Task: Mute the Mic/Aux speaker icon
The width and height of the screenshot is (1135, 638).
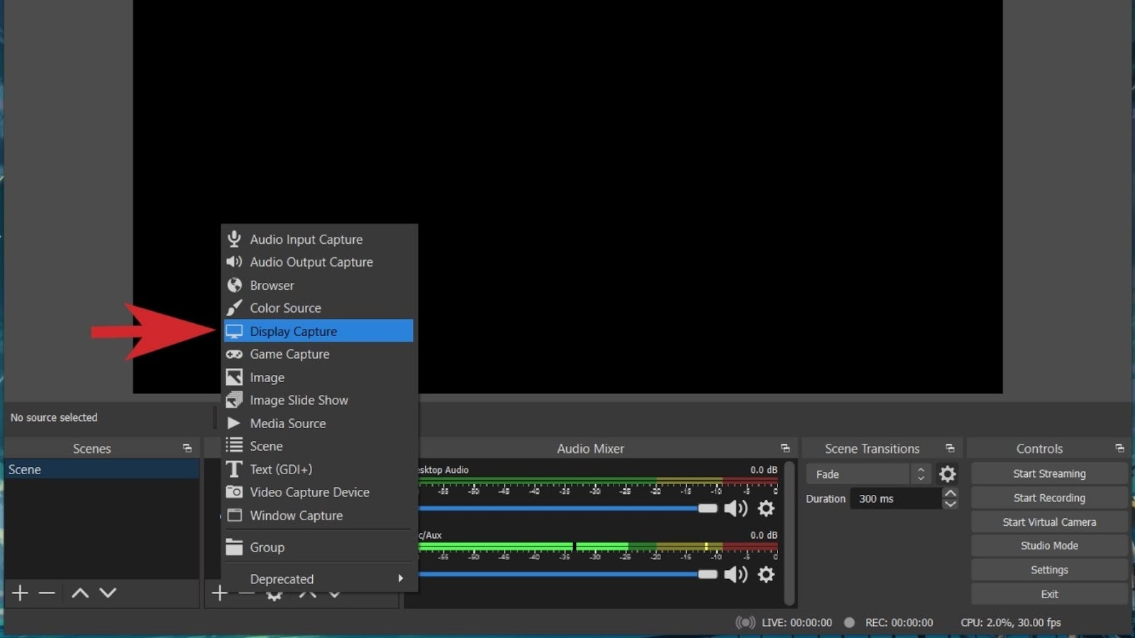Action: pyautogui.click(x=736, y=574)
